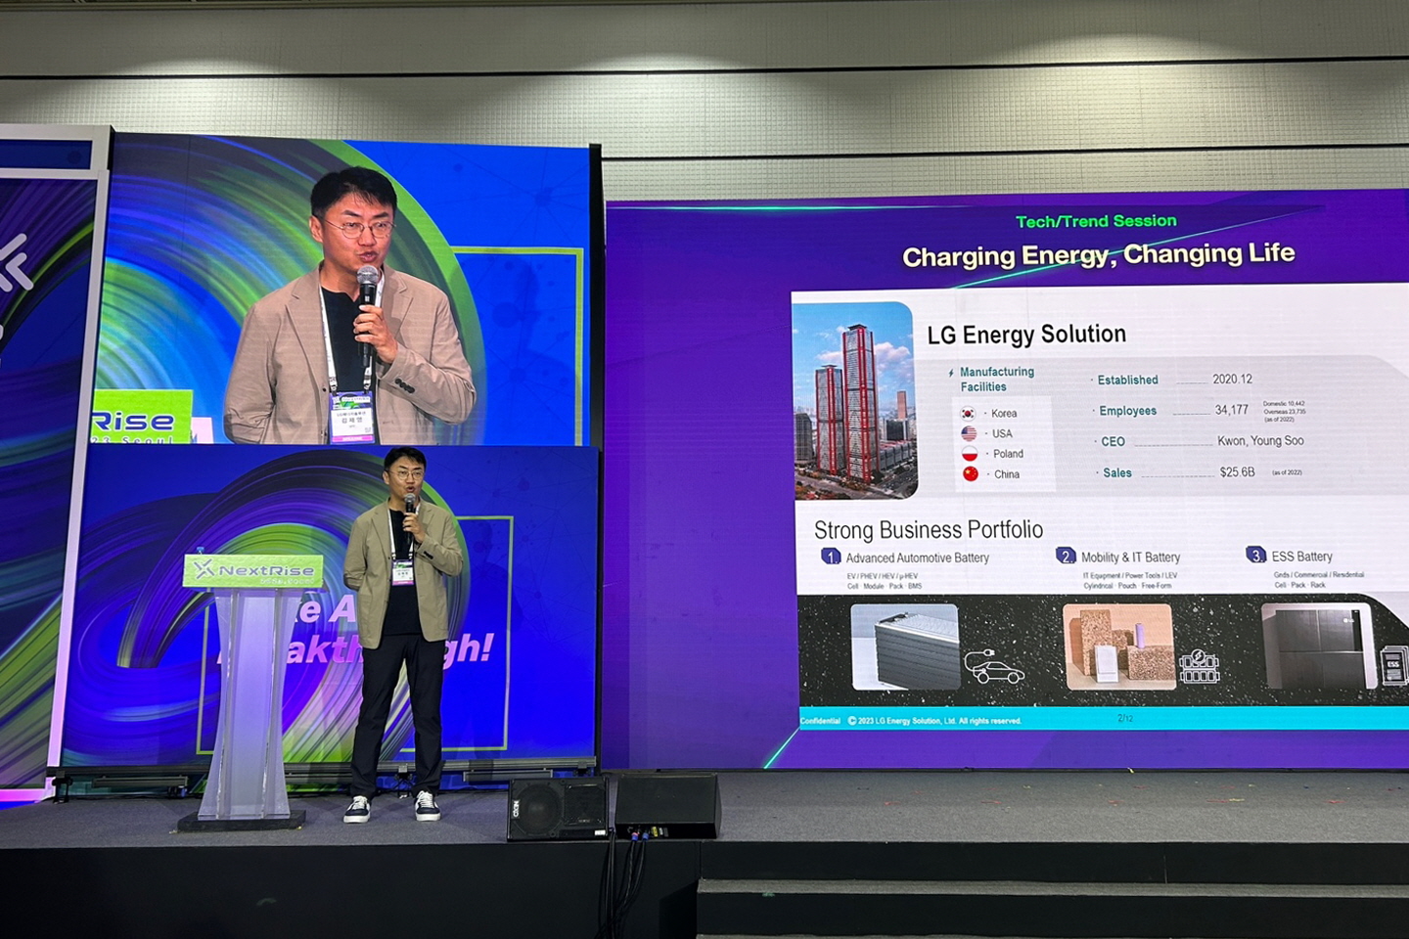Screen dimensions: 1409x939
Task: Click the lightning bolt beside Manufacturing Facilities
Action: click(x=950, y=373)
